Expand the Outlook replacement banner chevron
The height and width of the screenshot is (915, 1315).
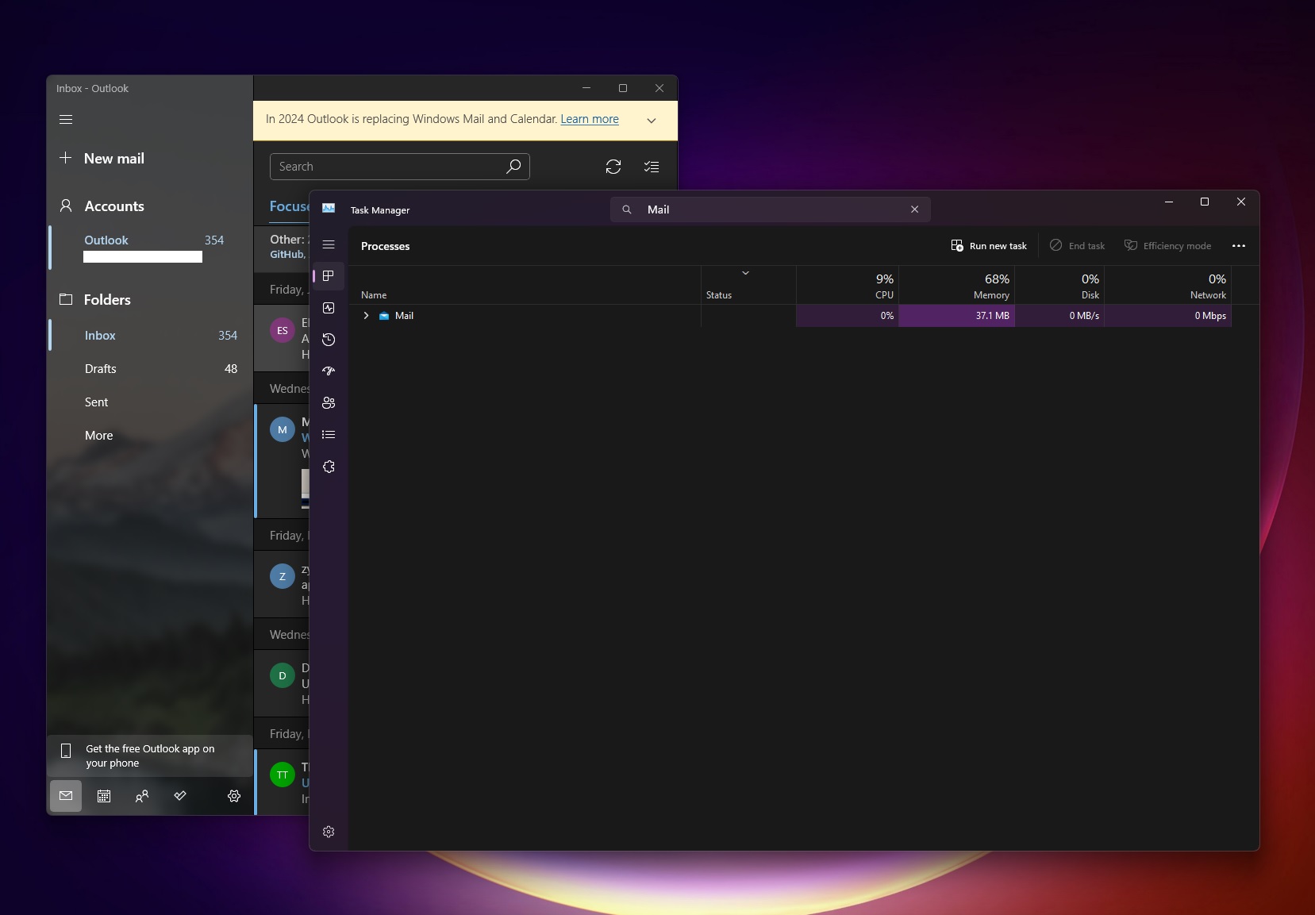[x=652, y=121]
